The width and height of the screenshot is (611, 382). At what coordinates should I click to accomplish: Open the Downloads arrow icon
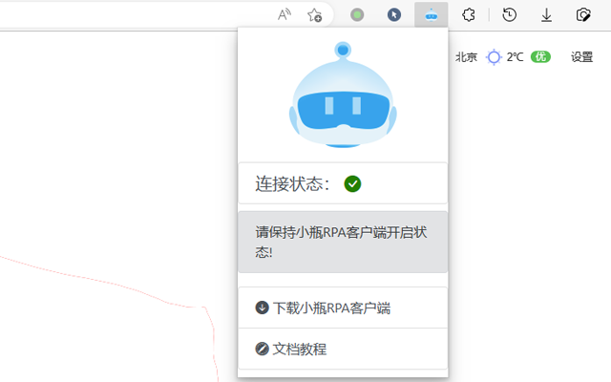[546, 15]
